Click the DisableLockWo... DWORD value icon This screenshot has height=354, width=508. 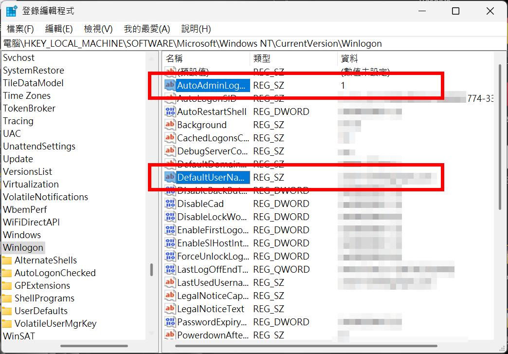(170, 217)
